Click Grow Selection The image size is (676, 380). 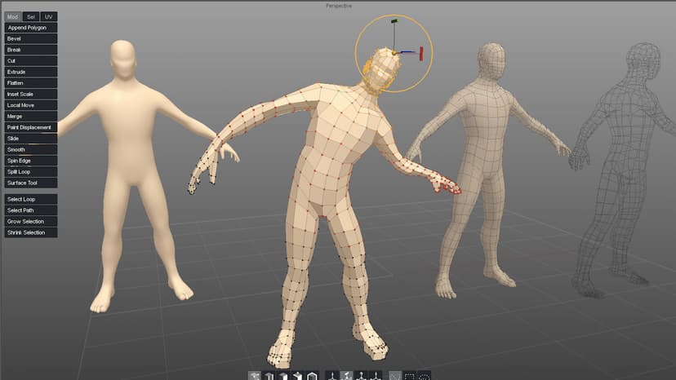[30, 222]
